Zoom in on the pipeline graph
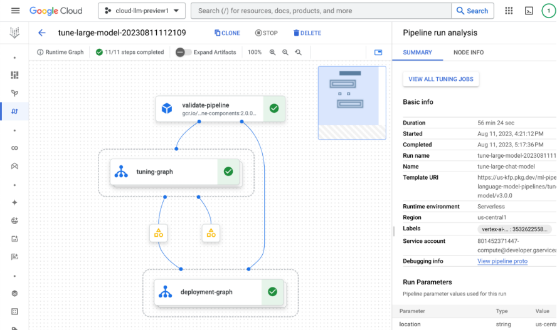557x330 pixels. (272, 53)
